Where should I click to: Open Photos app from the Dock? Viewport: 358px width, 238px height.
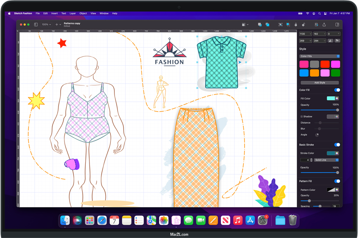click(164, 220)
